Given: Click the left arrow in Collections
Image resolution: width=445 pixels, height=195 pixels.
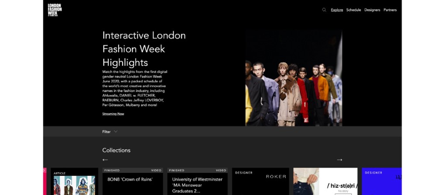Looking at the screenshot, I should tap(105, 160).
